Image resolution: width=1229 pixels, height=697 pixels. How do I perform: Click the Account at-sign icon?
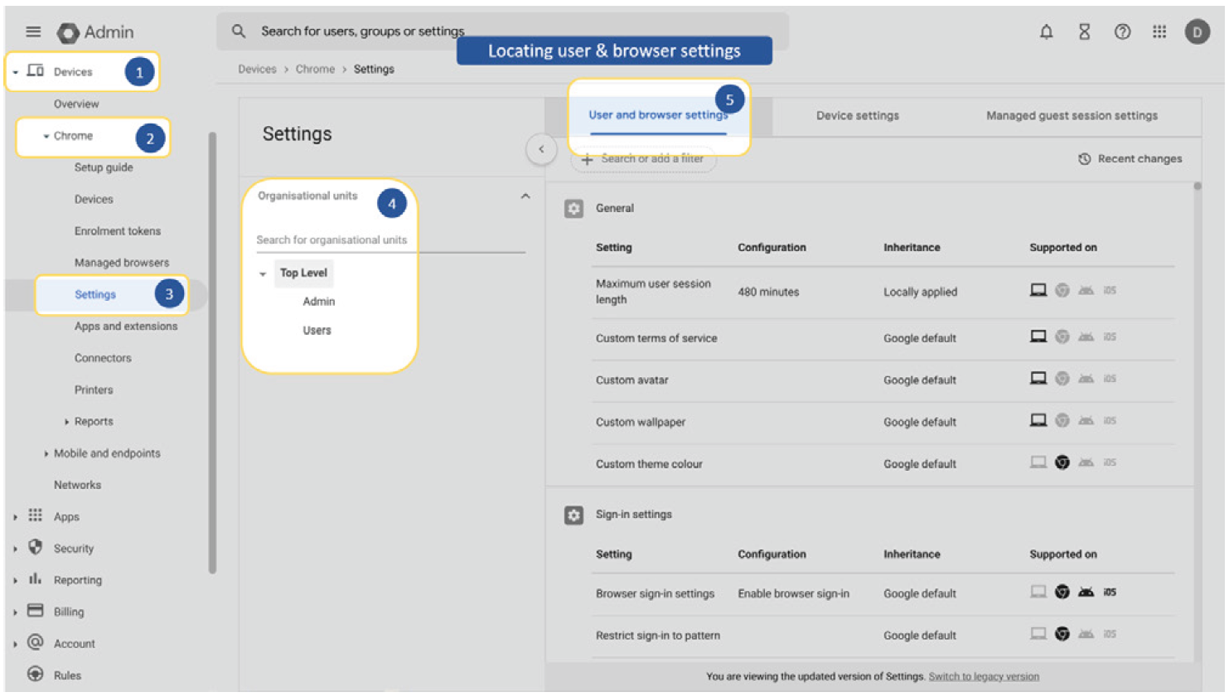(x=35, y=642)
